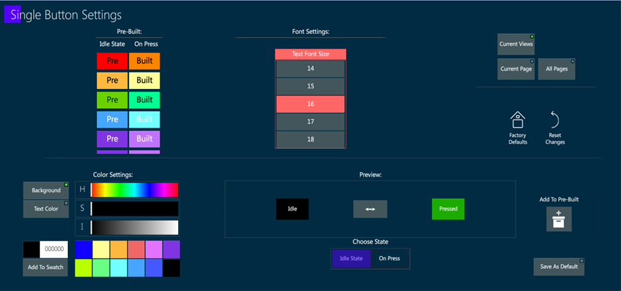
Task: Select the pure blue swatch
Action: [x=84, y=249]
